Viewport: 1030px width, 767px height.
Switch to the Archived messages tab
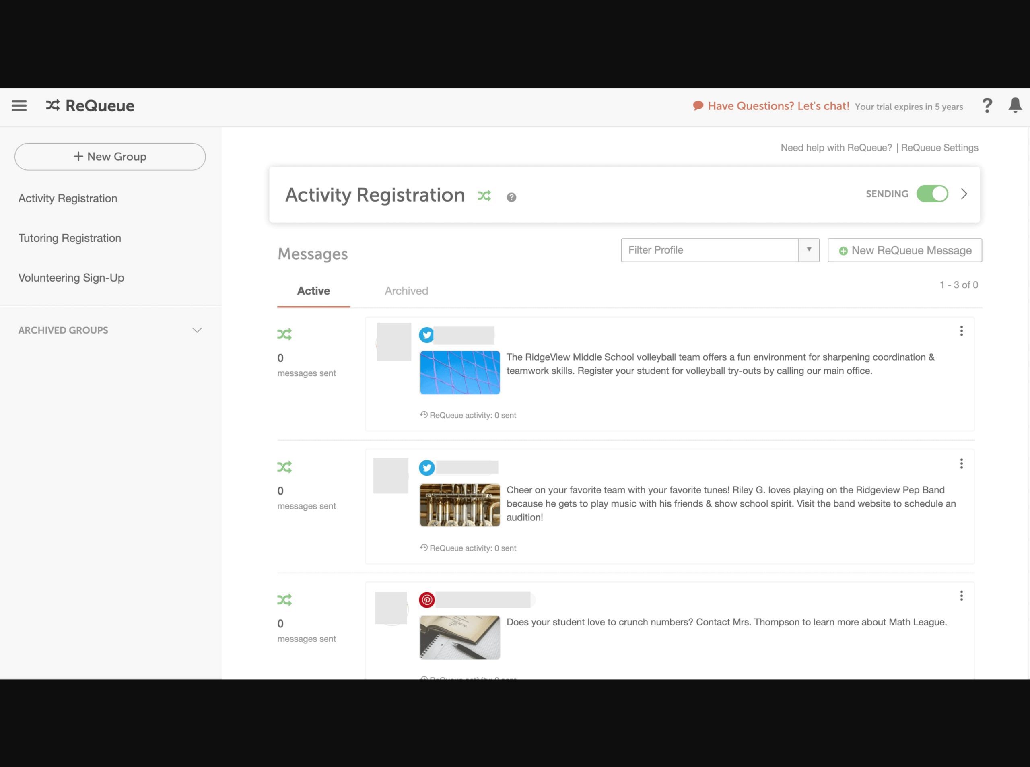coord(406,291)
